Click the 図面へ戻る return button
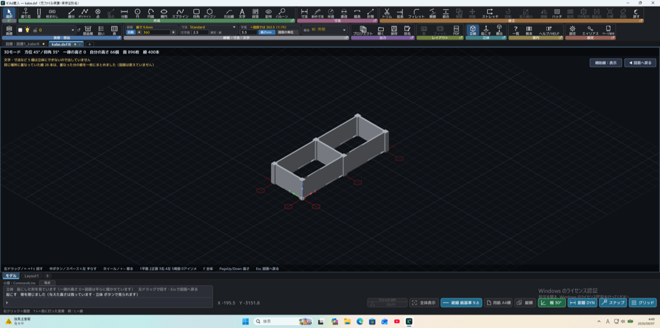This screenshot has width=660, height=328. [x=640, y=62]
